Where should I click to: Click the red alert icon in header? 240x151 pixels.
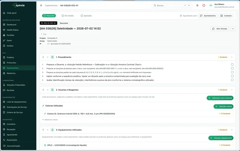204,5
